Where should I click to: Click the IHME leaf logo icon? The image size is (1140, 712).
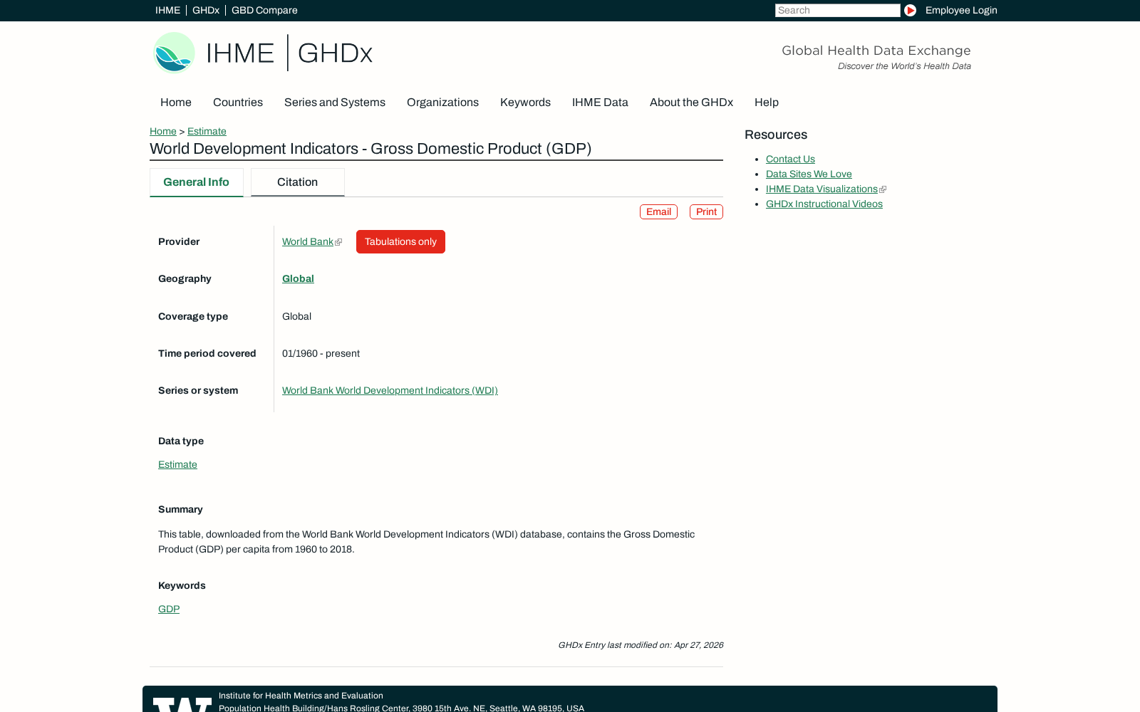(x=175, y=53)
